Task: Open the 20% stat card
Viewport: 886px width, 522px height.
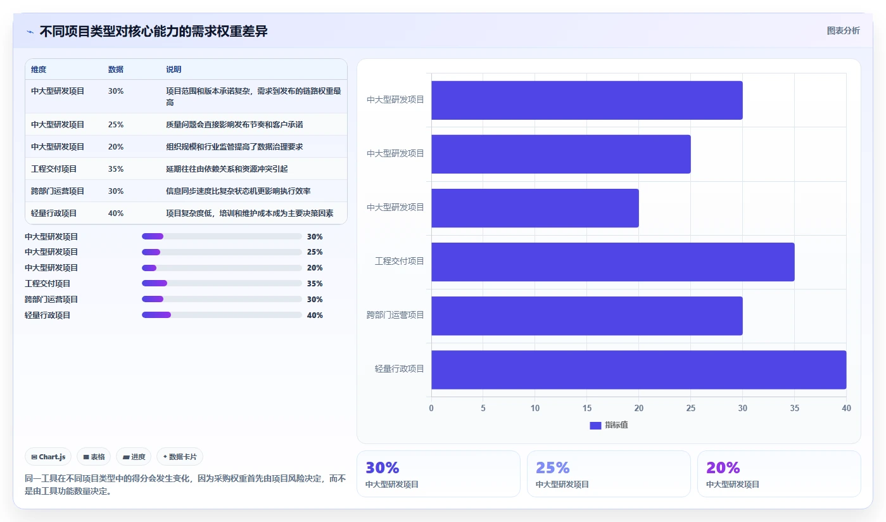Action: tap(779, 474)
